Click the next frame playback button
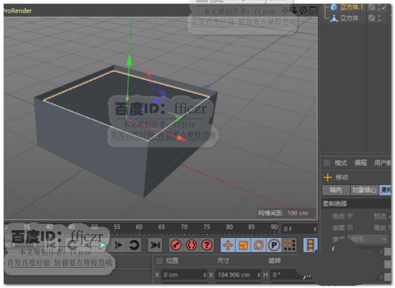This screenshot has width=395, height=288. coord(118,245)
